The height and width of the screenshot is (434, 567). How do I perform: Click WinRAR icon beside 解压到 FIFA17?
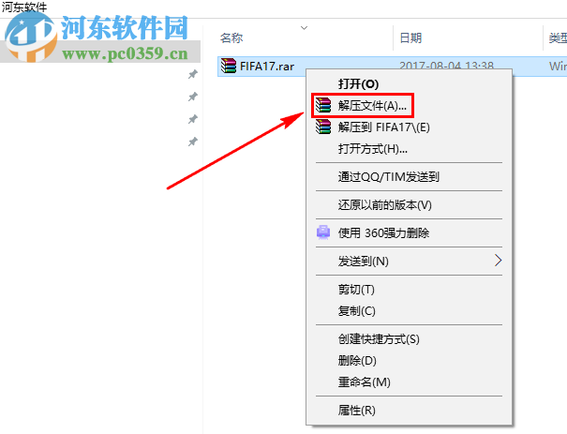click(x=323, y=127)
